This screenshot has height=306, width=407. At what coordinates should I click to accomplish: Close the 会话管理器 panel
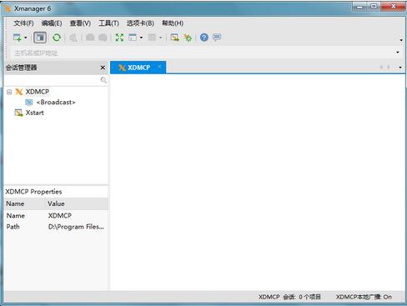[103, 68]
